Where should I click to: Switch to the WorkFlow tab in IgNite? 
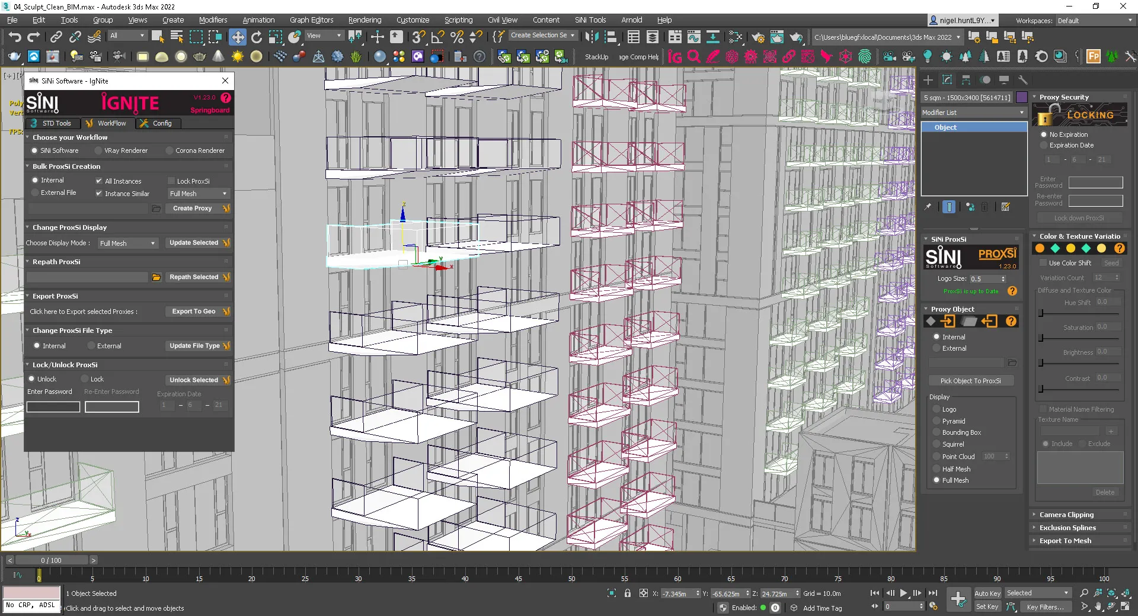coord(106,123)
